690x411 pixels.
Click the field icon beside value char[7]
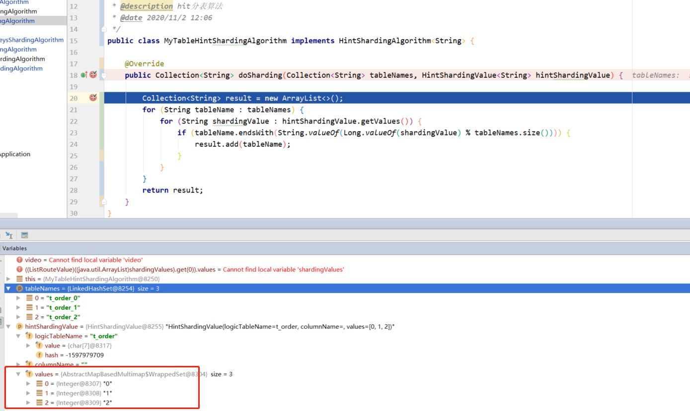tap(40, 346)
